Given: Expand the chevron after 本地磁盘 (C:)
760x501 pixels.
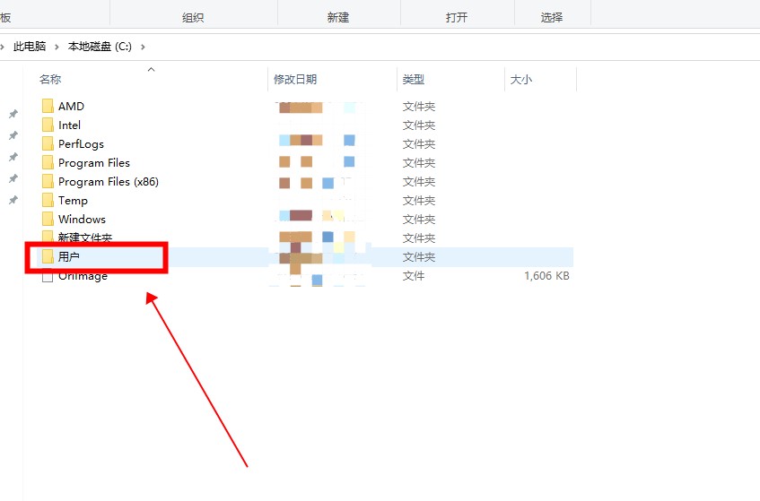Looking at the screenshot, I should pyautogui.click(x=143, y=47).
